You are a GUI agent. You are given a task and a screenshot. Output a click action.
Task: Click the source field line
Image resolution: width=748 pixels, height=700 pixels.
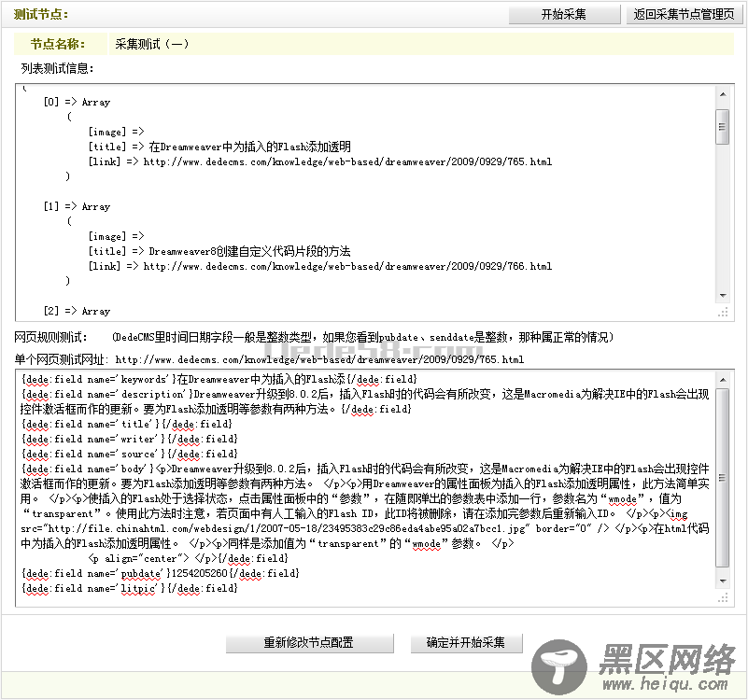(129, 454)
